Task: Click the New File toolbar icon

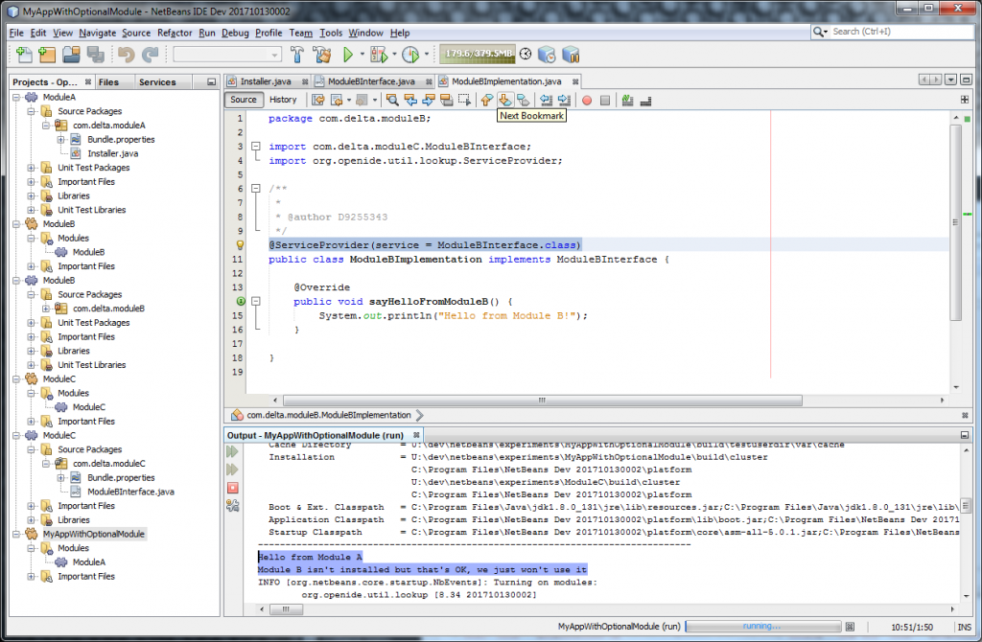Action: click(24, 55)
